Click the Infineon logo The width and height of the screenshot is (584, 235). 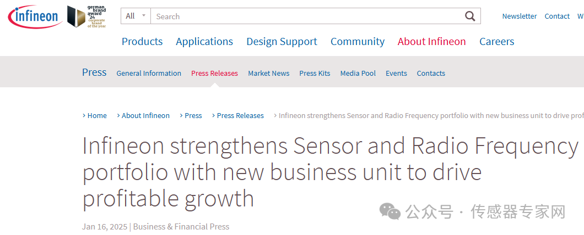pos(34,16)
